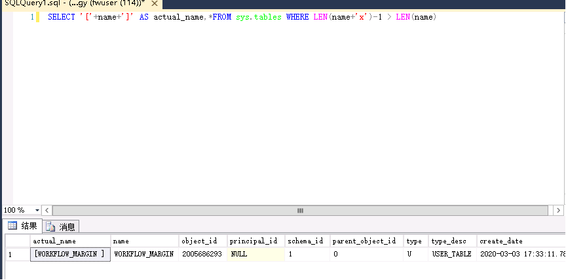566x280 pixels.
Task: Select the object_id column header
Action: (203, 241)
